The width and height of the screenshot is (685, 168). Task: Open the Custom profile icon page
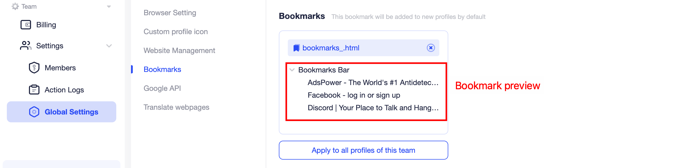[175, 31]
